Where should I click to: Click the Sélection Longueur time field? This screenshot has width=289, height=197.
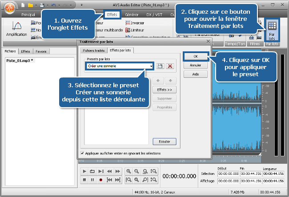pyautogui.click(x=273, y=174)
